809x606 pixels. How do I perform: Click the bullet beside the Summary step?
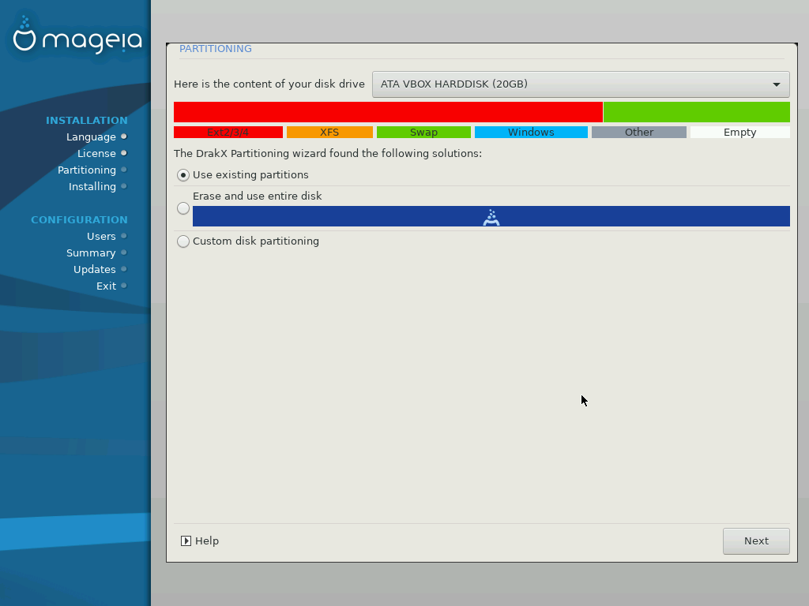(x=124, y=252)
